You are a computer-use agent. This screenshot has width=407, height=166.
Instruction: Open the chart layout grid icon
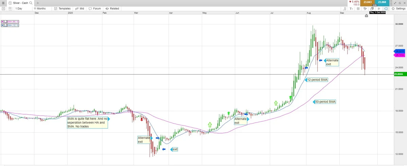10,8
